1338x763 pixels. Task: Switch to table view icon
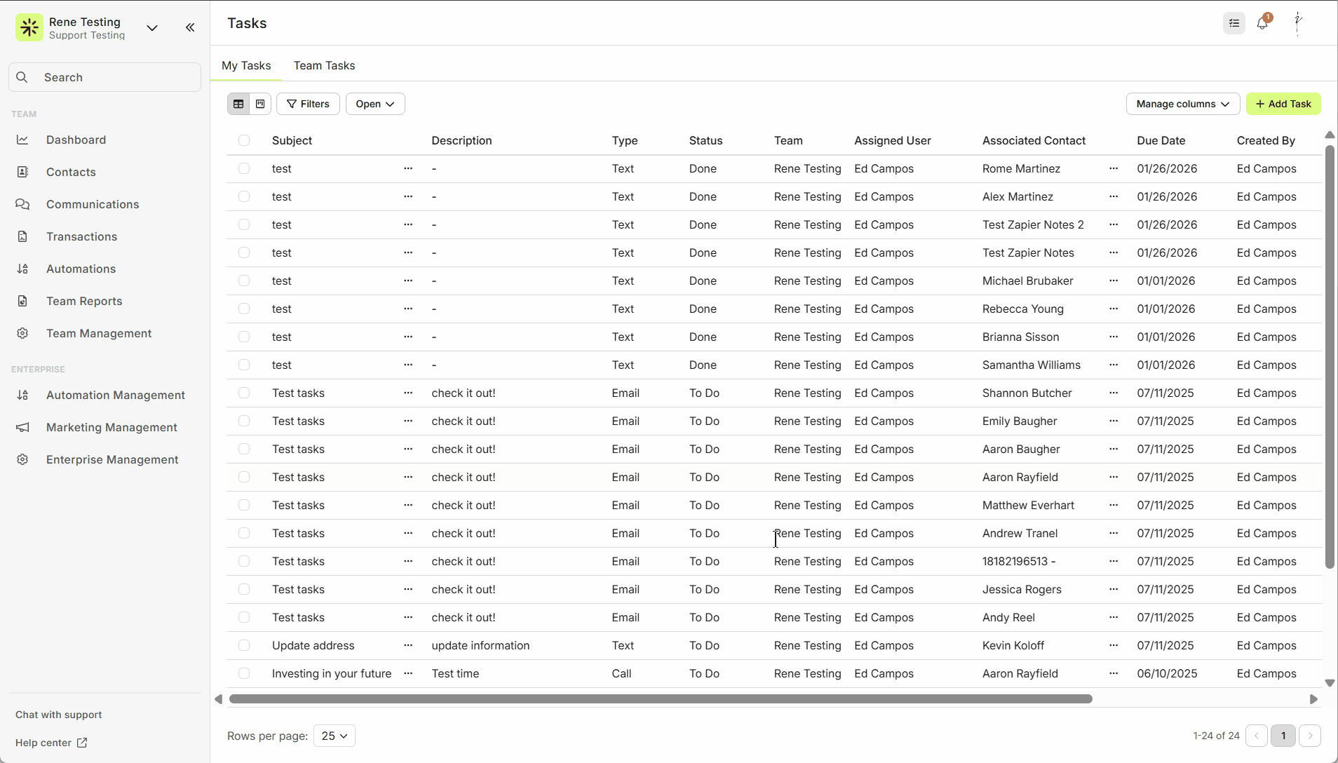pyautogui.click(x=238, y=104)
